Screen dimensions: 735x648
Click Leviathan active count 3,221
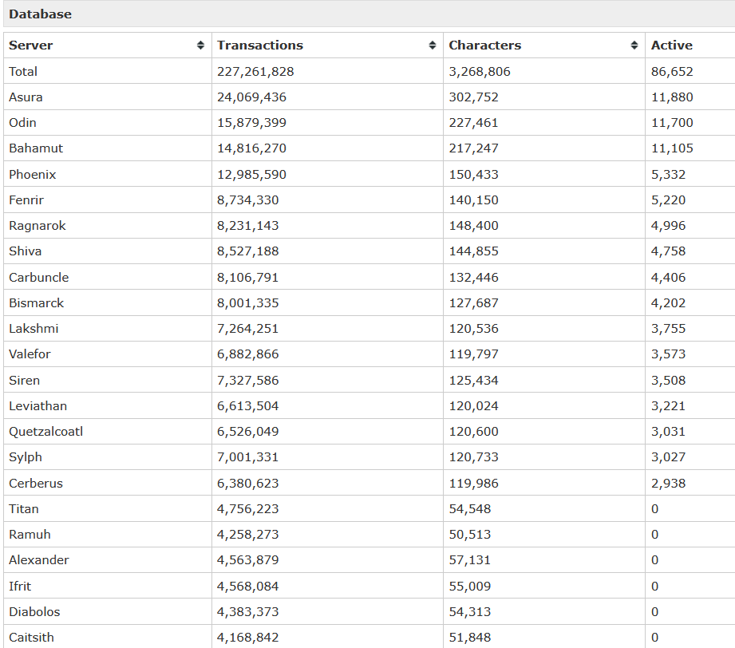click(668, 405)
